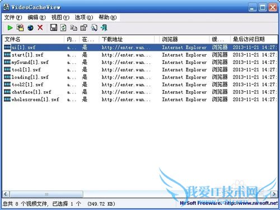Click the chatface[1].swf file icon
Image resolution: width=280 pixels, height=210 pixels.
coord(7,92)
